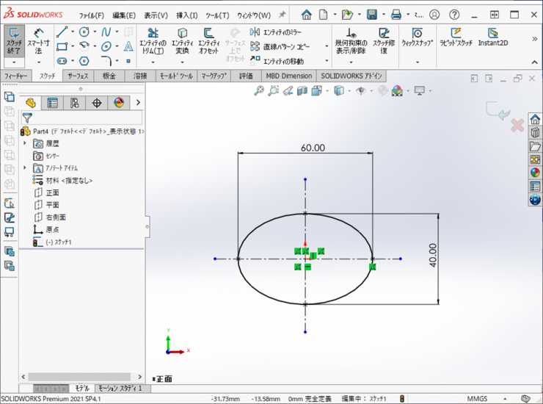Switch to the サーフェス tab

79,76
